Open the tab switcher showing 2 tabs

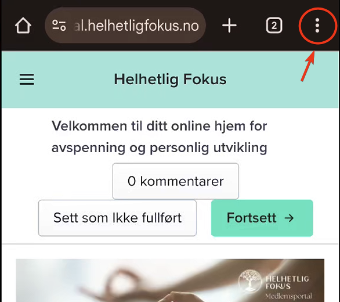point(274,26)
